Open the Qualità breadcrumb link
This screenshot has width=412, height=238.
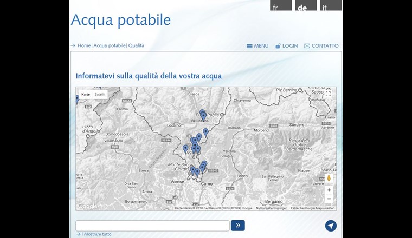coord(136,45)
